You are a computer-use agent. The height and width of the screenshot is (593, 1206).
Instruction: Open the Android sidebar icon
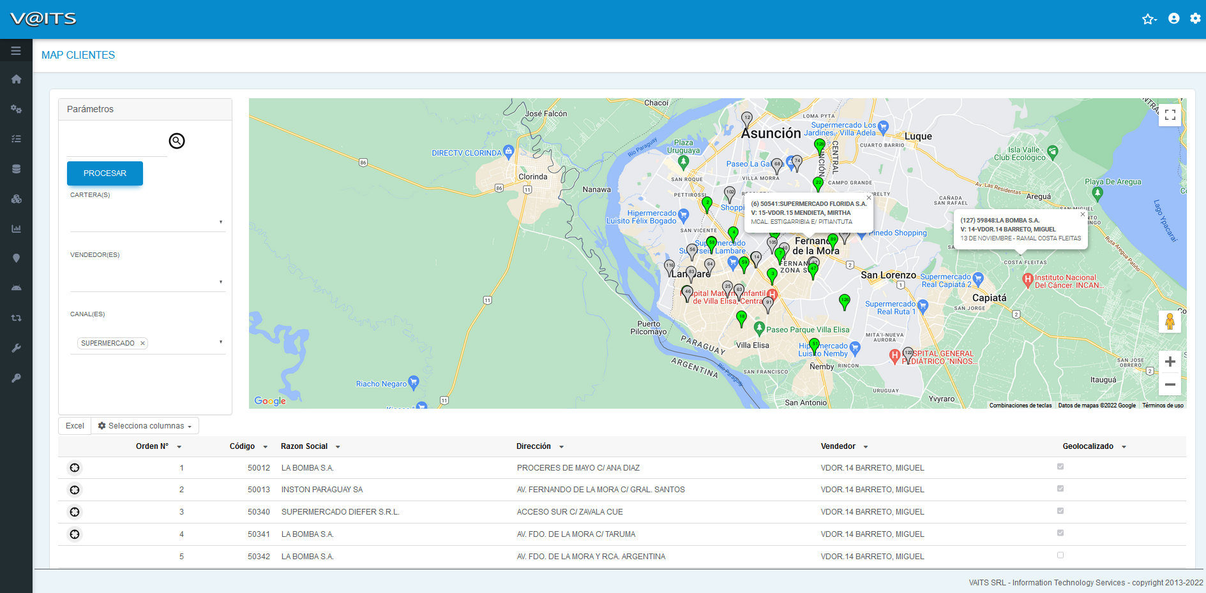(x=16, y=288)
